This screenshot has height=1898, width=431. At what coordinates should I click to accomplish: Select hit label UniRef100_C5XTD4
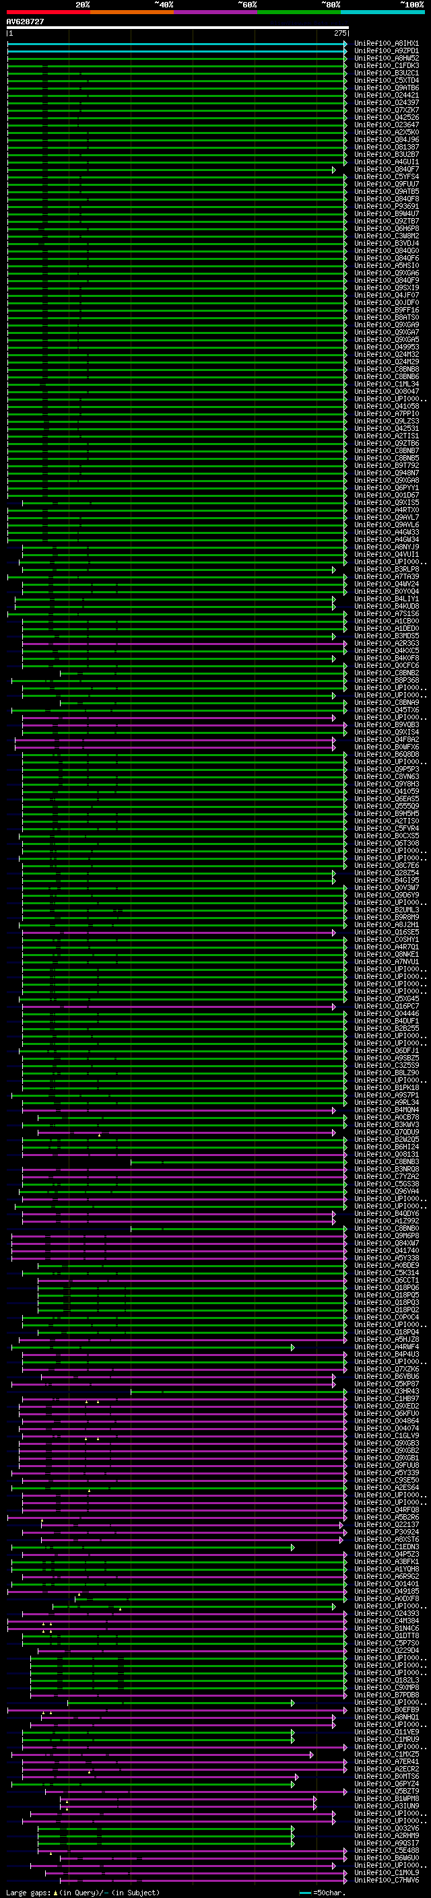[x=386, y=80]
